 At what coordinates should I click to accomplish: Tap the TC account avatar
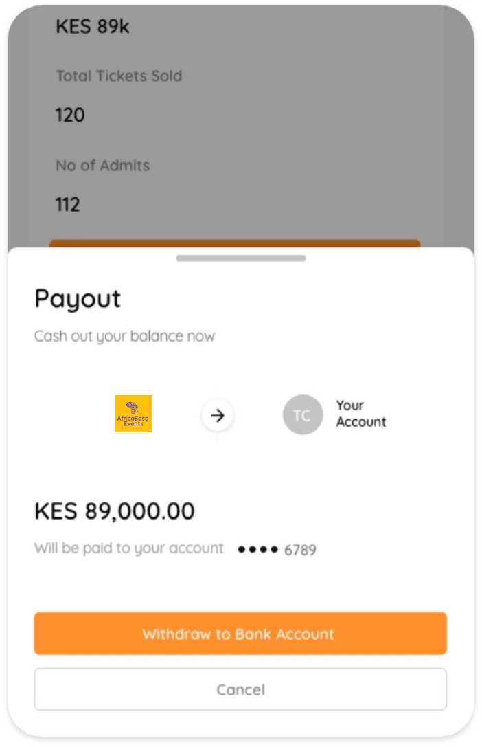coord(302,415)
